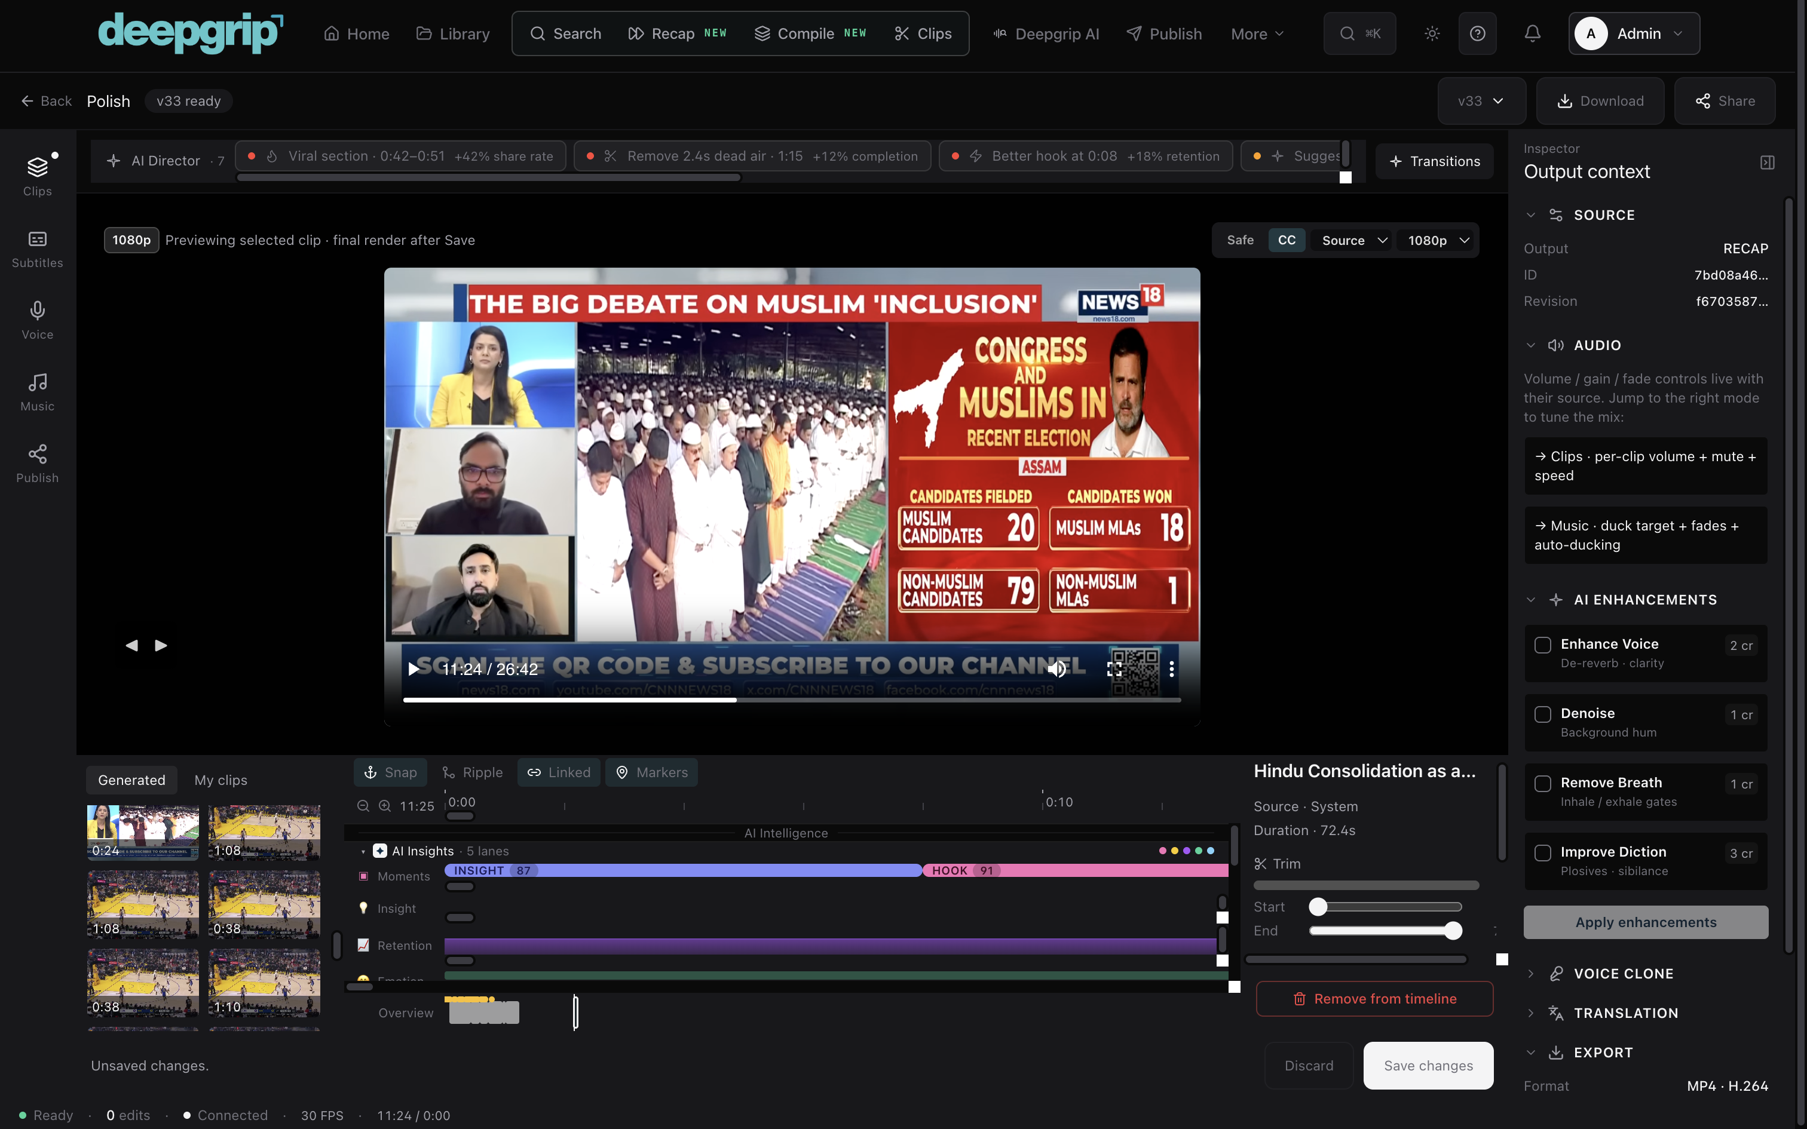Open Transitions panel

(1434, 161)
